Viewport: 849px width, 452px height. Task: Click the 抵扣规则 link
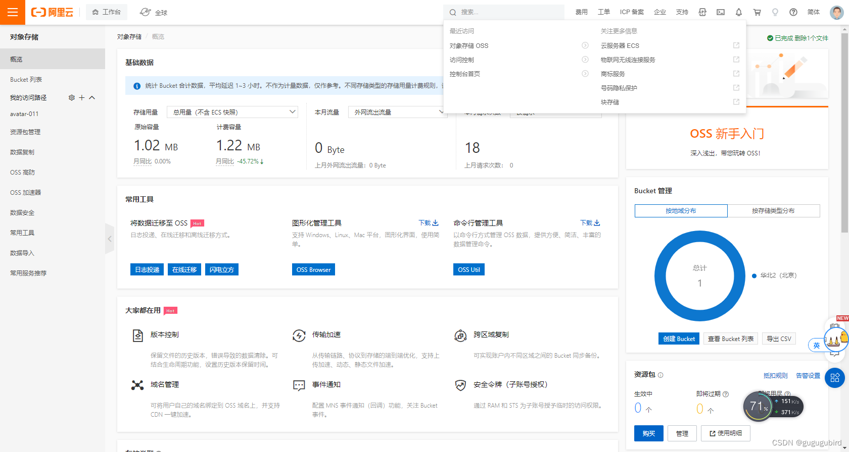[776, 375]
